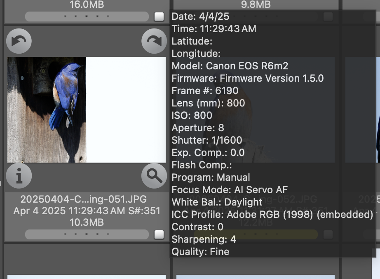Screen dimensions: 380x279
Task: Click the Focus Mode: AI Servo AF line
Action: point(230,190)
